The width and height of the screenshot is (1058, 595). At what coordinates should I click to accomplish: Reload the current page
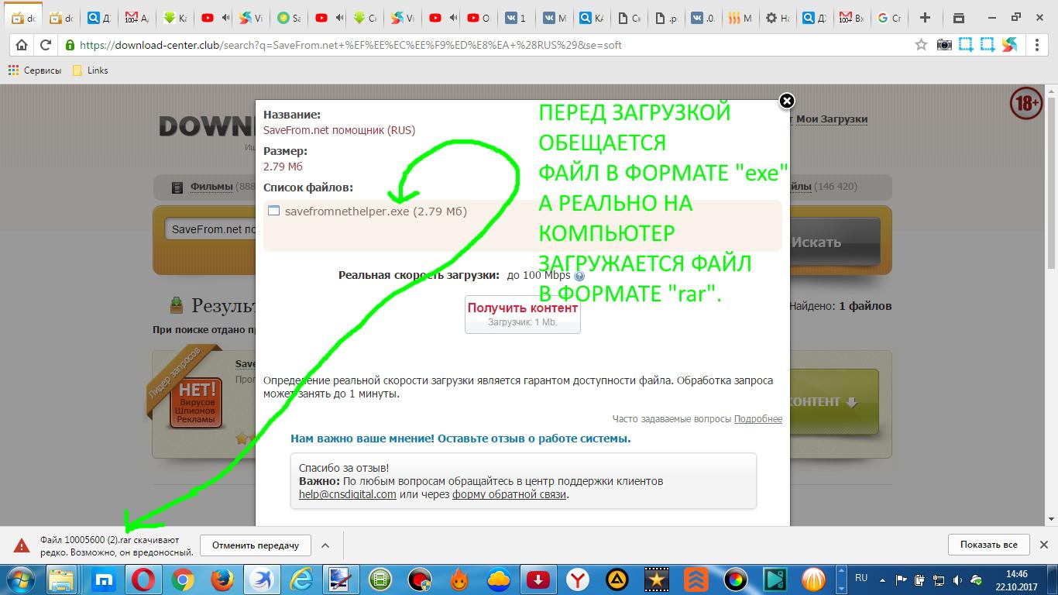pos(46,45)
